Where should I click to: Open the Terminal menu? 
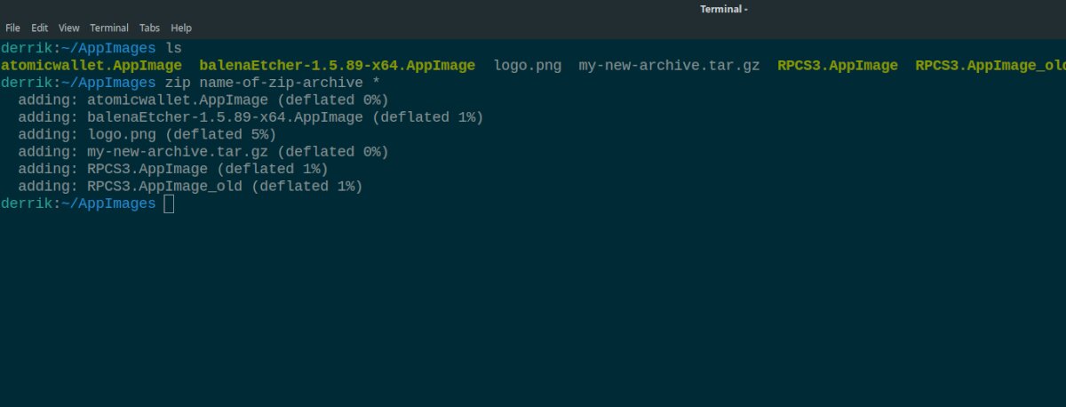coord(108,28)
